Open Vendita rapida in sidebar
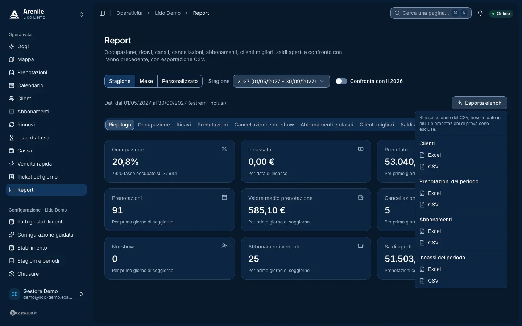The image size is (522, 326). coord(46,164)
